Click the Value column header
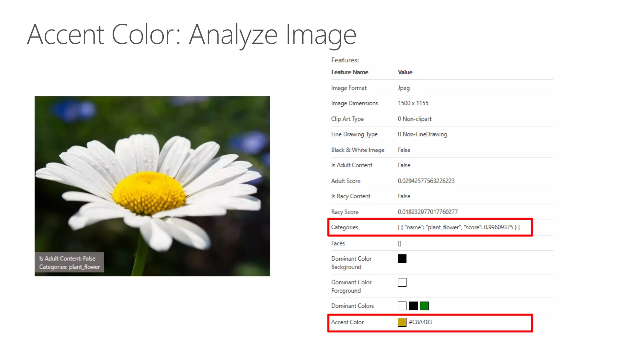 coord(405,72)
